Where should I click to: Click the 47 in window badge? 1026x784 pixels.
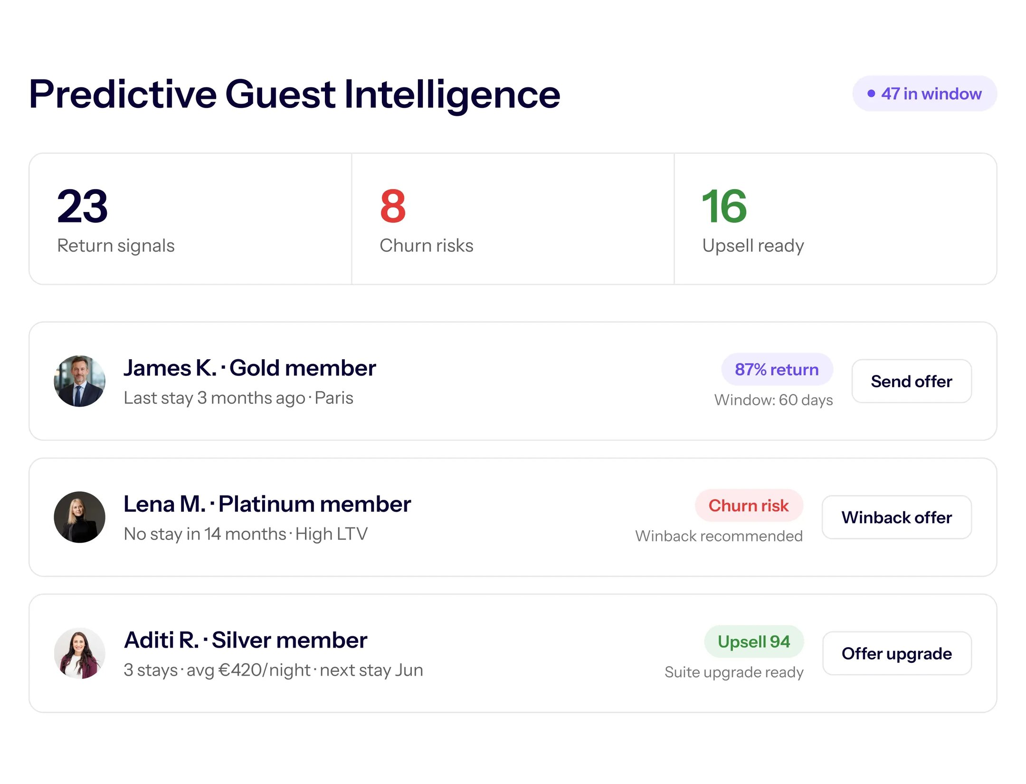(924, 94)
